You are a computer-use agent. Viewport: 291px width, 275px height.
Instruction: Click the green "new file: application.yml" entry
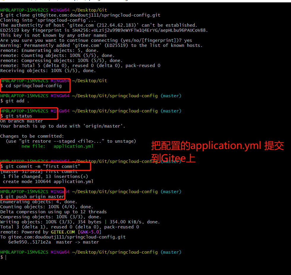[57, 146]
